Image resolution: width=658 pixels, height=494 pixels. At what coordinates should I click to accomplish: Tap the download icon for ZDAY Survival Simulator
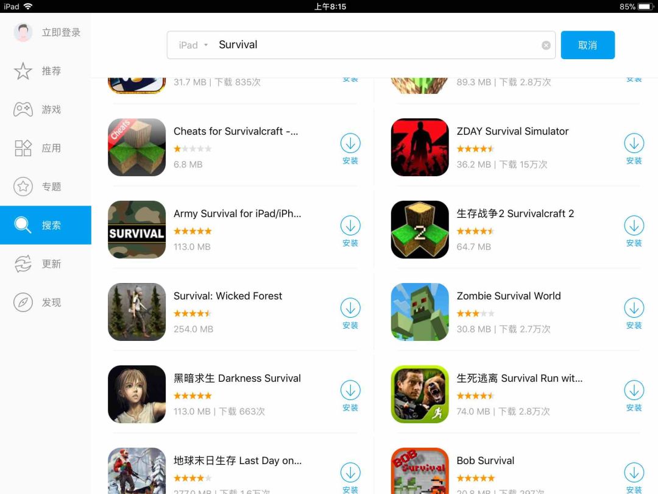point(634,143)
